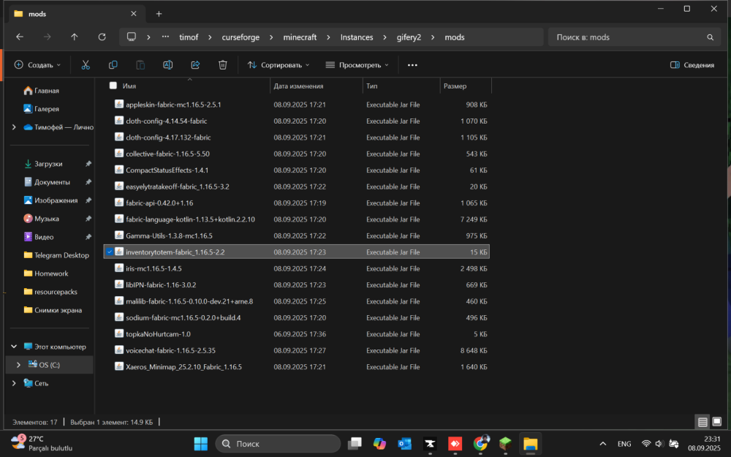
Task: Open Создать dropdown menu
Action: coord(37,65)
